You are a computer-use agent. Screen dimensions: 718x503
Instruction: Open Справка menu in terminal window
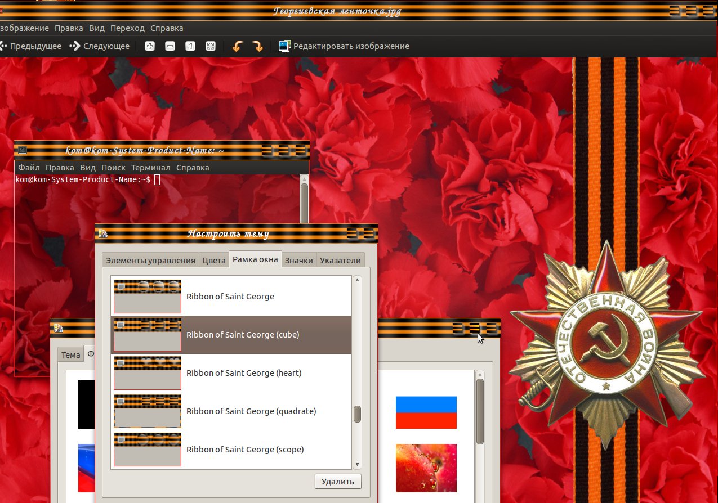pos(193,168)
